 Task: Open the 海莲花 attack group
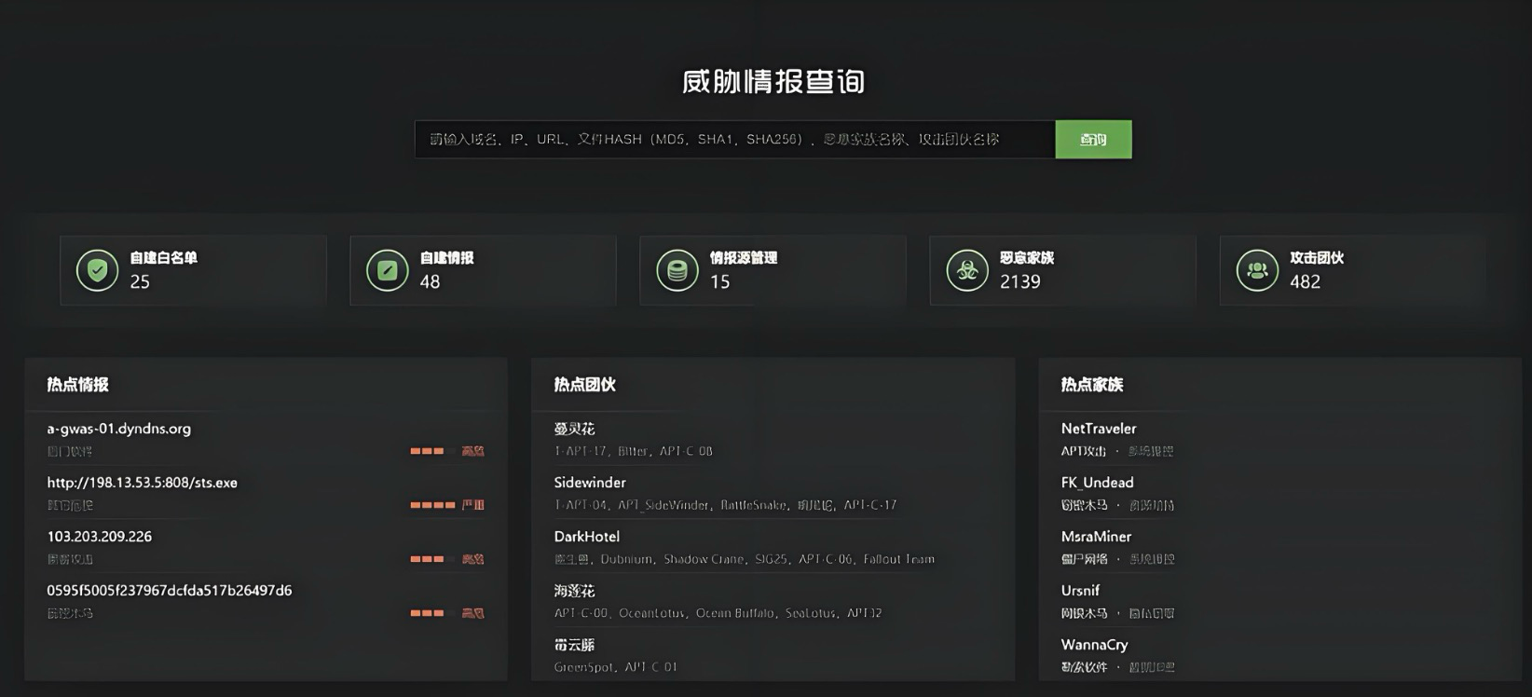tap(574, 591)
